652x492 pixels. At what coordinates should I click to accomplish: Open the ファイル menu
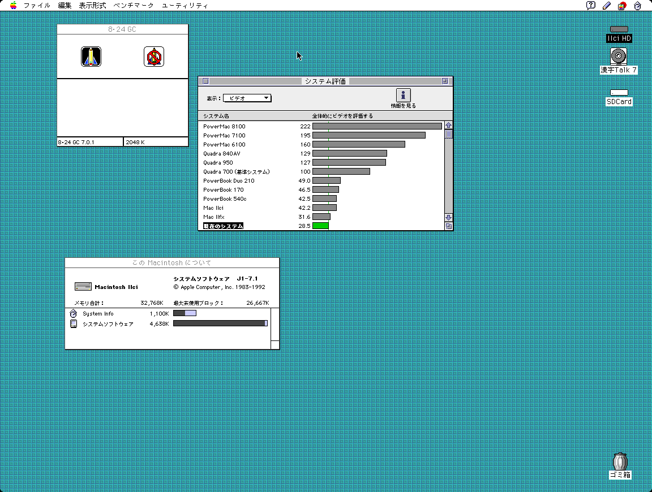[37, 6]
